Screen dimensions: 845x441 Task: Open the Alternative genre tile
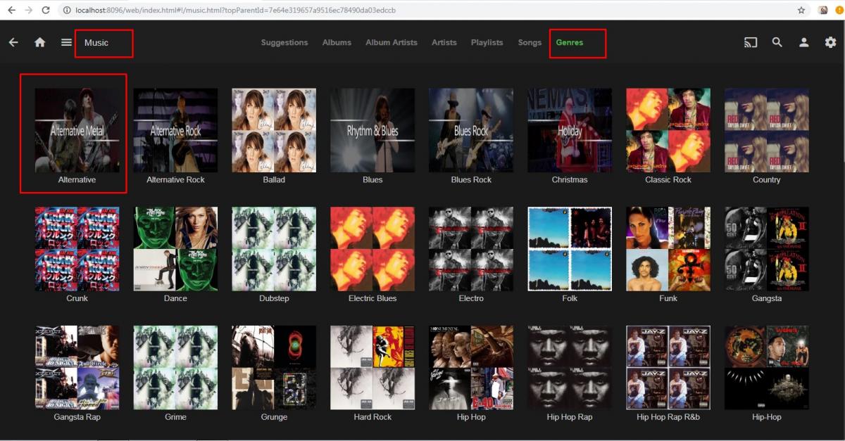click(x=77, y=130)
